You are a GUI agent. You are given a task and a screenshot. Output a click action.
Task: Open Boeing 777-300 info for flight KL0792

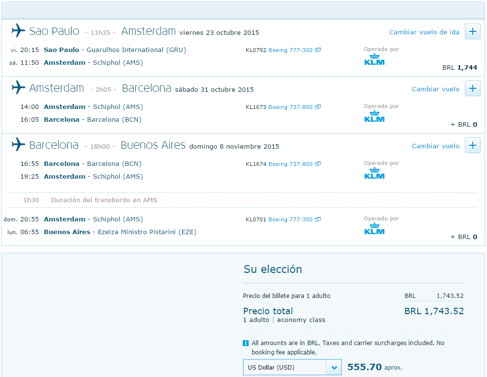tap(290, 50)
